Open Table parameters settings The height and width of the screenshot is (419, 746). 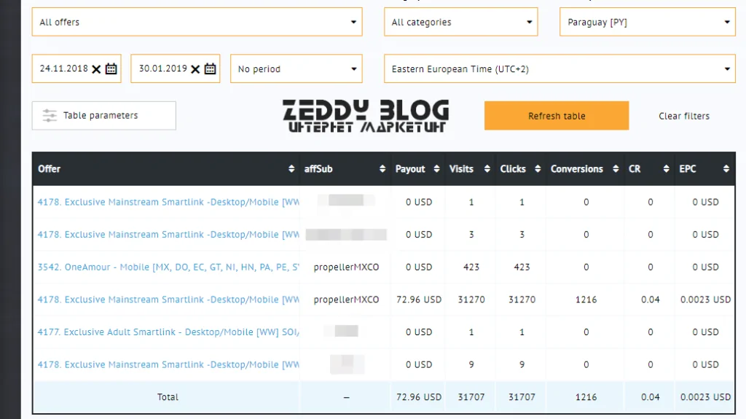(x=103, y=116)
